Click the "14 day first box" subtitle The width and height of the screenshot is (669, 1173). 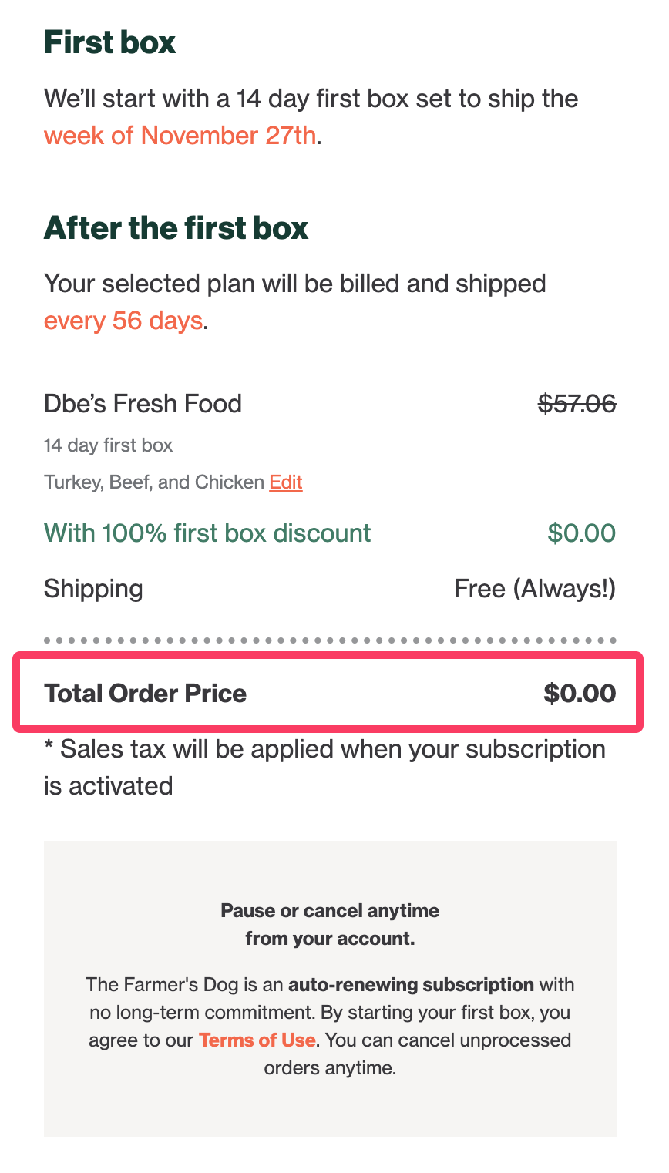tap(108, 445)
